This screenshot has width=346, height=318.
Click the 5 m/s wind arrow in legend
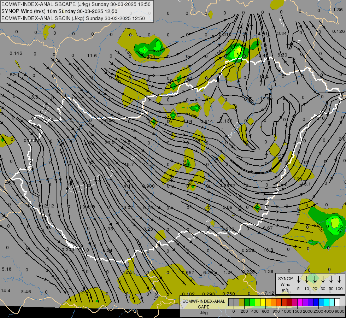point(298,279)
